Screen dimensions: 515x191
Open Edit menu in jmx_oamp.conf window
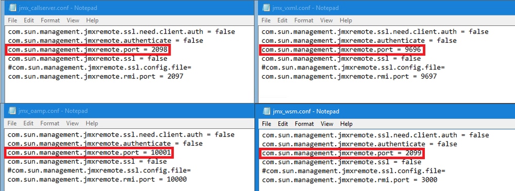point(28,124)
